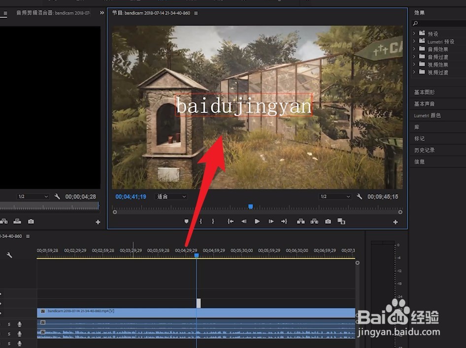Show hidden source panels via double chevron

point(102,13)
